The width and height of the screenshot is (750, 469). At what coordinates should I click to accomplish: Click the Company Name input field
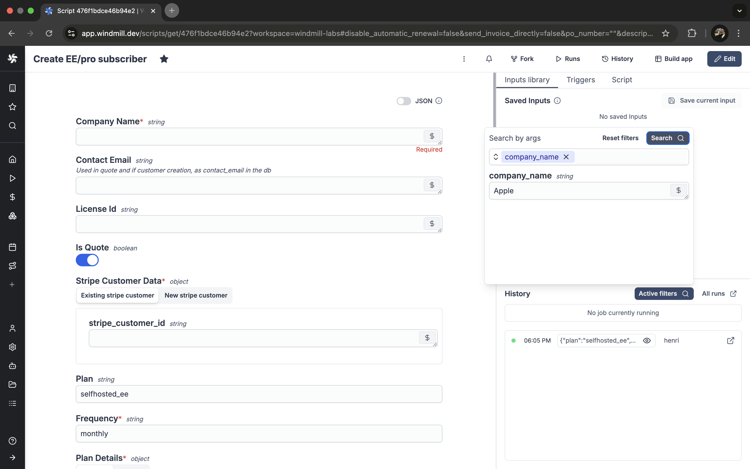tap(248, 137)
